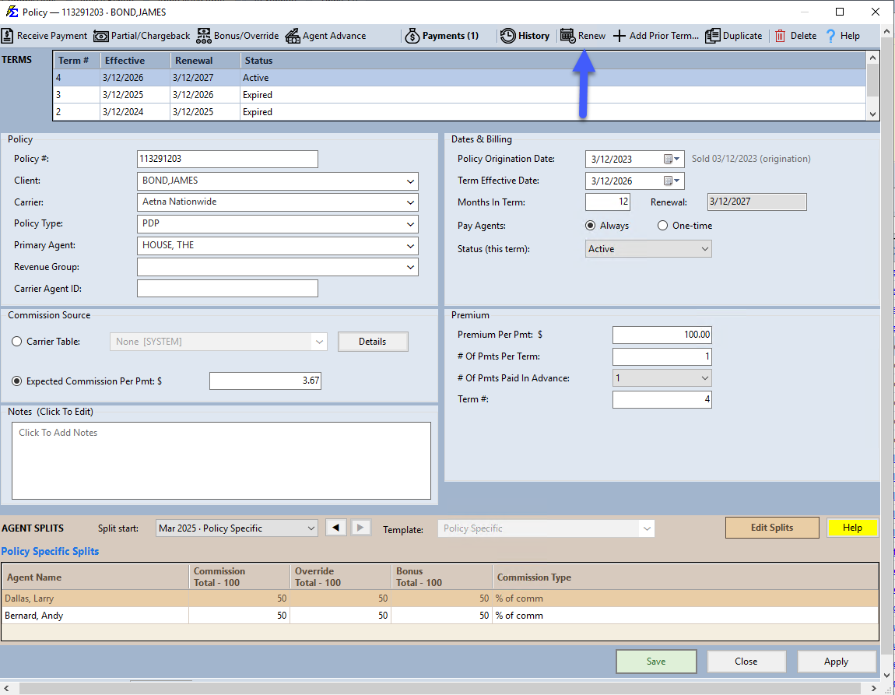
Task: Open Help question mark in toolbar
Action: pyautogui.click(x=831, y=36)
